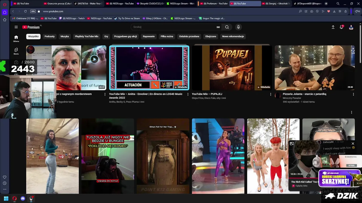Open the NEEXcsgo - Twitch bookmark
Viewport: 362px width, 203px height.
(72, 18)
